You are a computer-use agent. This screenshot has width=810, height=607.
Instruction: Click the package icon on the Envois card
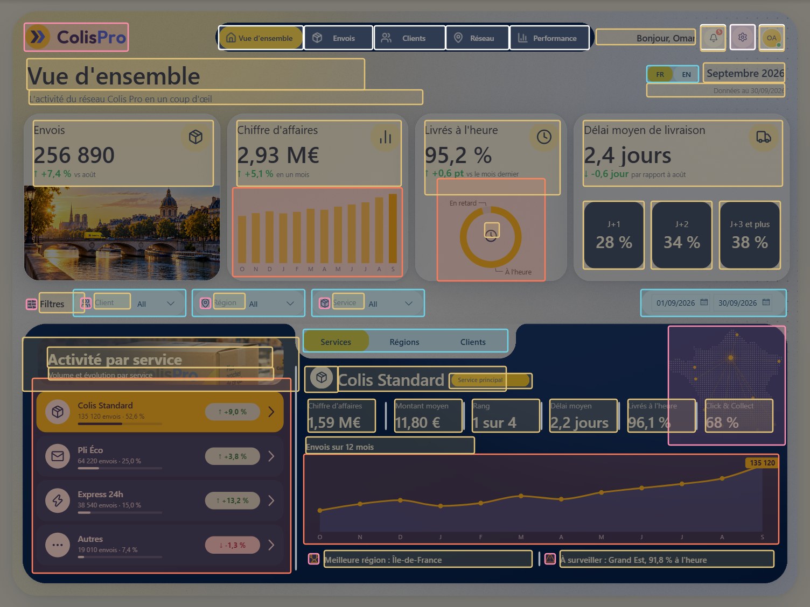(x=195, y=137)
